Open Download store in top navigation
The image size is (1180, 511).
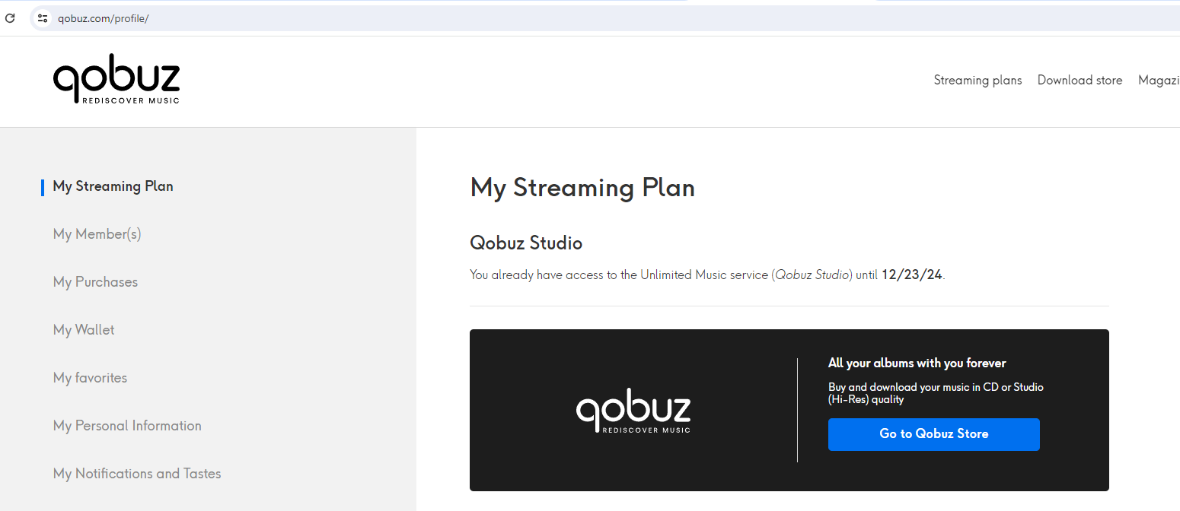1080,80
